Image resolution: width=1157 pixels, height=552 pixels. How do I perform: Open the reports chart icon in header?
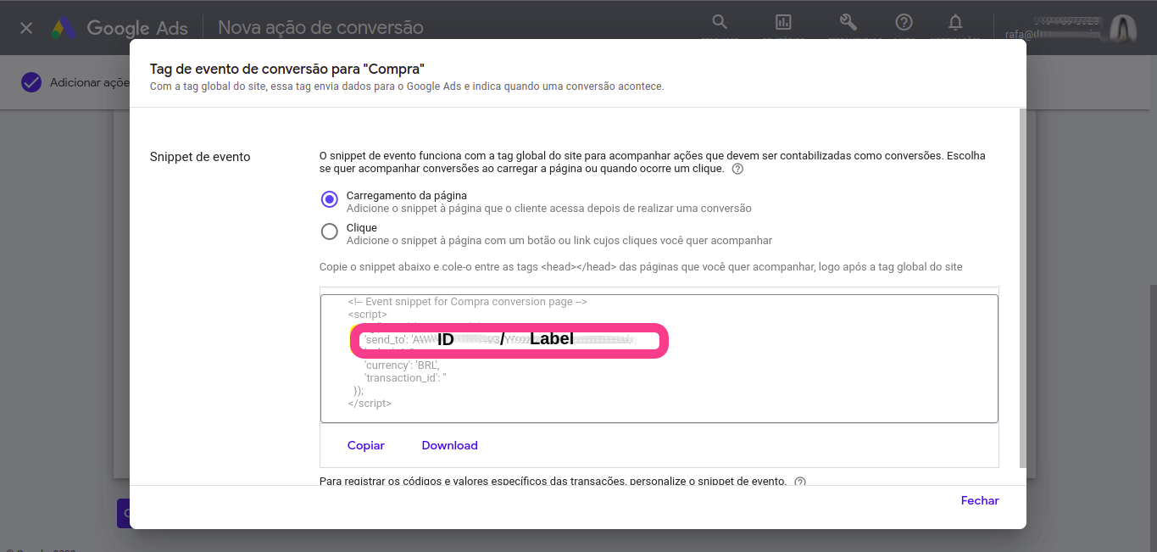(x=783, y=22)
